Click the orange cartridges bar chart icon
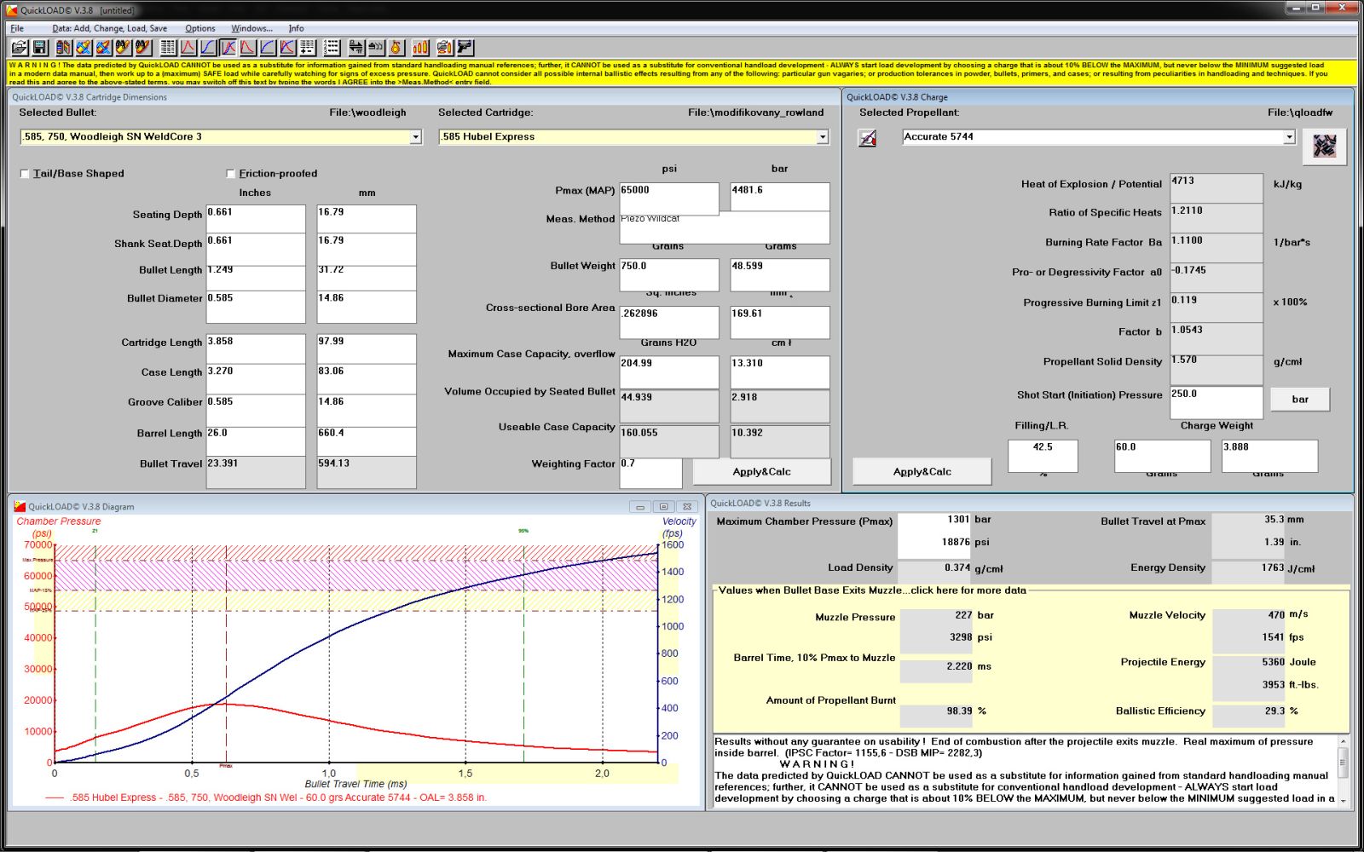Viewport: 1364px width, 852px height. tap(420, 48)
